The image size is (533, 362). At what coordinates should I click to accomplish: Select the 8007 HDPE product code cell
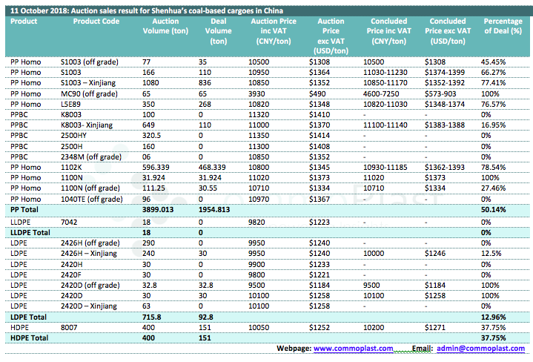point(70,327)
